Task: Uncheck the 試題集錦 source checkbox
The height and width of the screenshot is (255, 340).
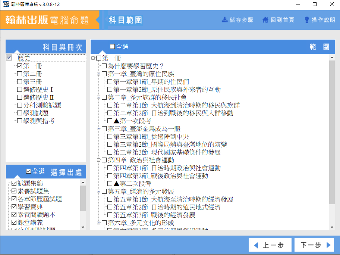Action: coord(14,183)
